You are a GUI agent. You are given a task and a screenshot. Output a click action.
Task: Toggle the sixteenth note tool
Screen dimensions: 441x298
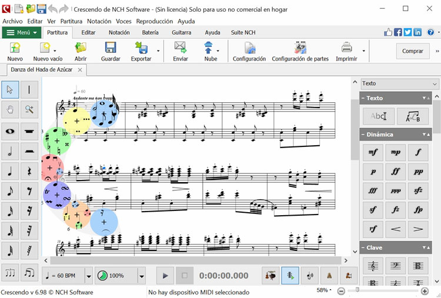10,211
